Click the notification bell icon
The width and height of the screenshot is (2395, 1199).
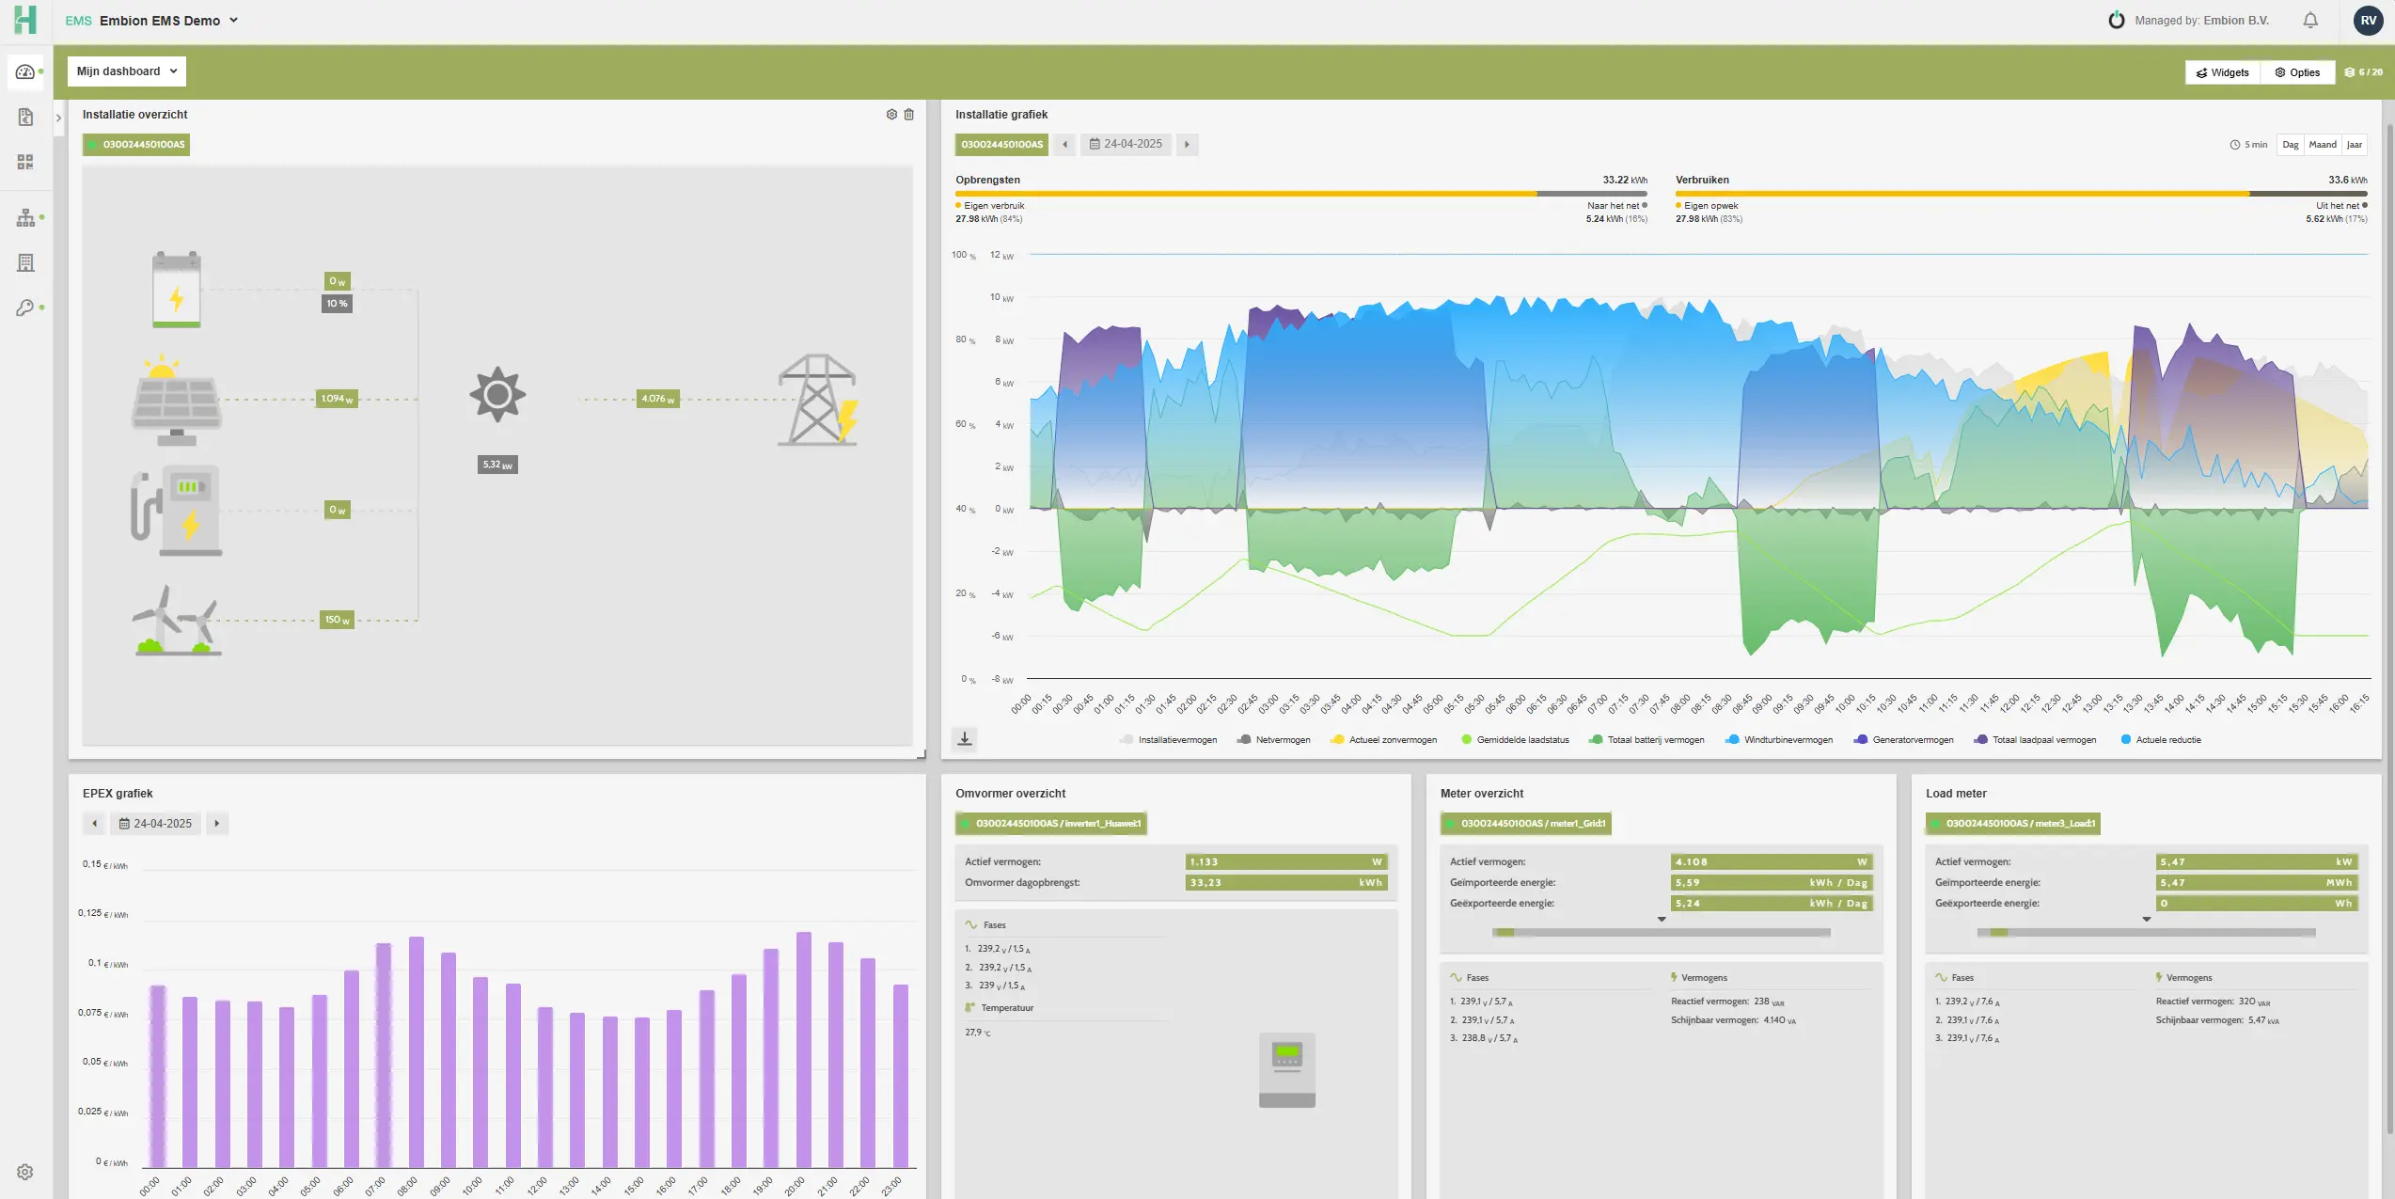pyautogui.click(x=2310, y=21)
